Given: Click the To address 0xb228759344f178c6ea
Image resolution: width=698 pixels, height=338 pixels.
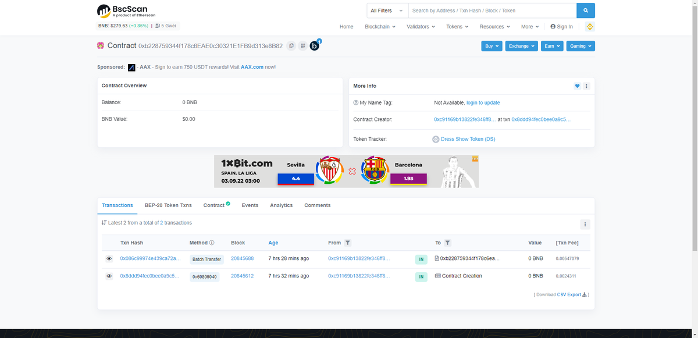Looking at the screenshot, I should pos(470,258).
